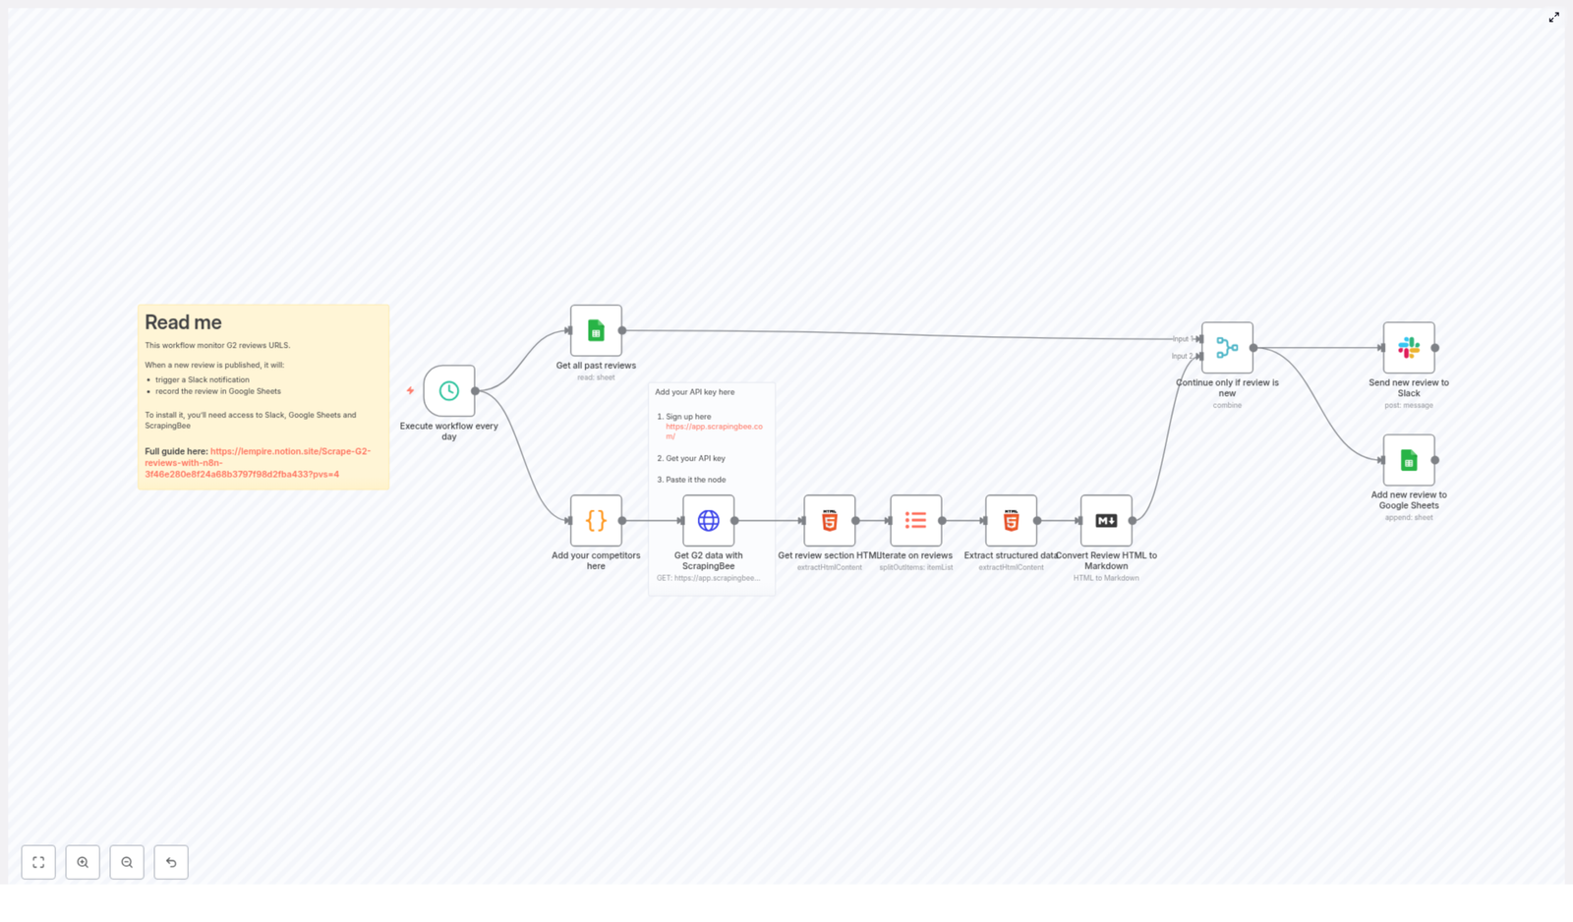Select the "Get all past reviews" Google Sheets node
Screen dimensions: 1573x922
tap(595, 330)
